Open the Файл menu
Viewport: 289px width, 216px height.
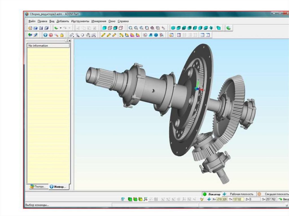click(32, 21)
